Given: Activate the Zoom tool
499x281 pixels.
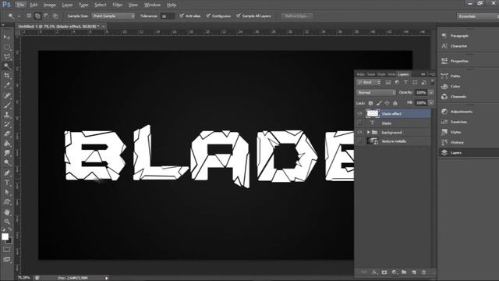Looking at the screenshot, I should 7,222.
